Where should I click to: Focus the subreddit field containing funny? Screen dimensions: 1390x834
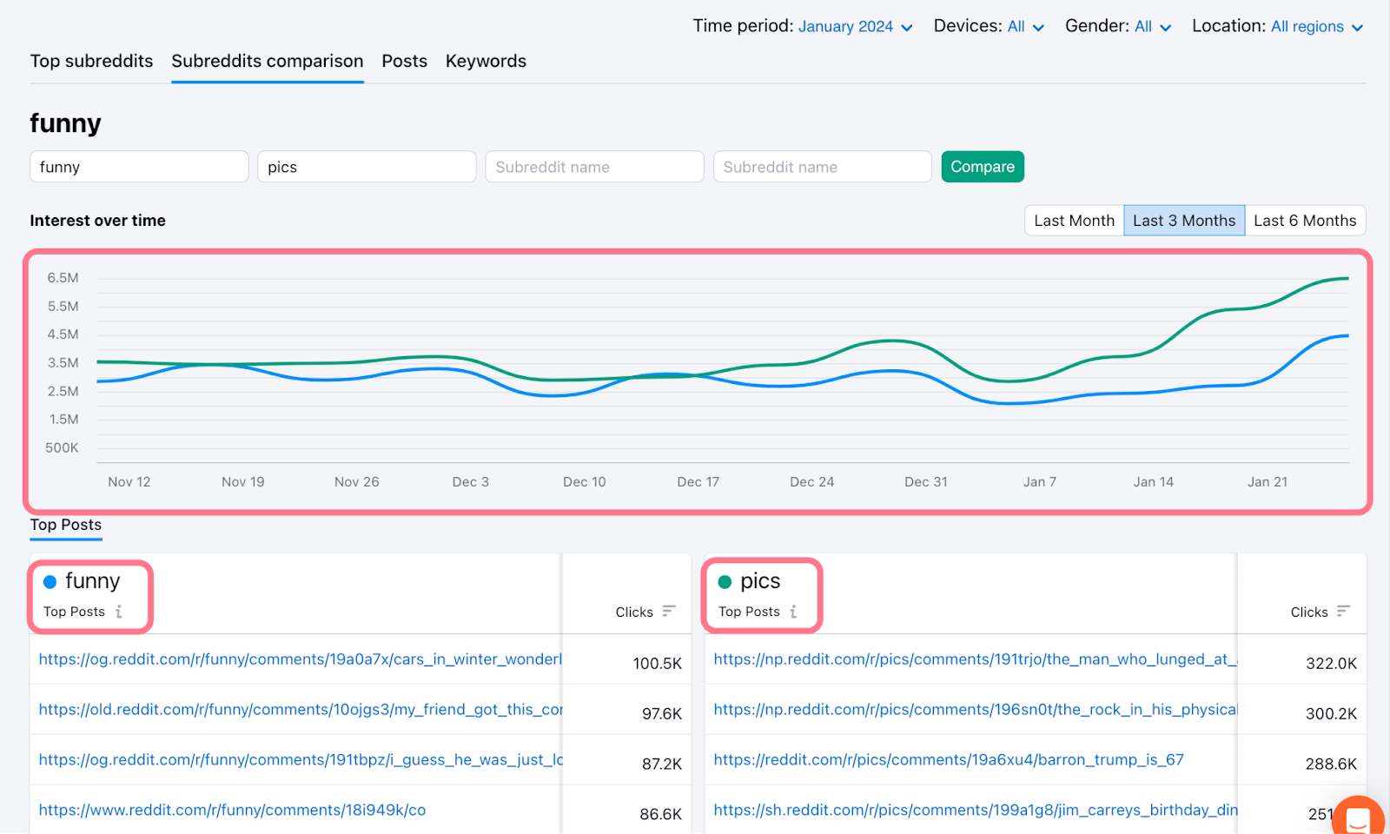click(139, 167)
